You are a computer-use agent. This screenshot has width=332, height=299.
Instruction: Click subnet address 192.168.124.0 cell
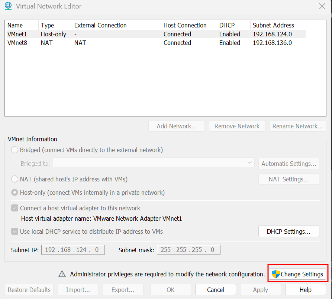(272, 34)
